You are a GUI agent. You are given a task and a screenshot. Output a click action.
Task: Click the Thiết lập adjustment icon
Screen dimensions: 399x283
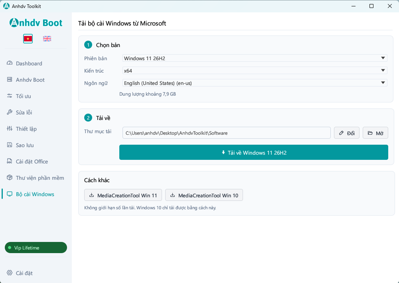click(10, 128)
